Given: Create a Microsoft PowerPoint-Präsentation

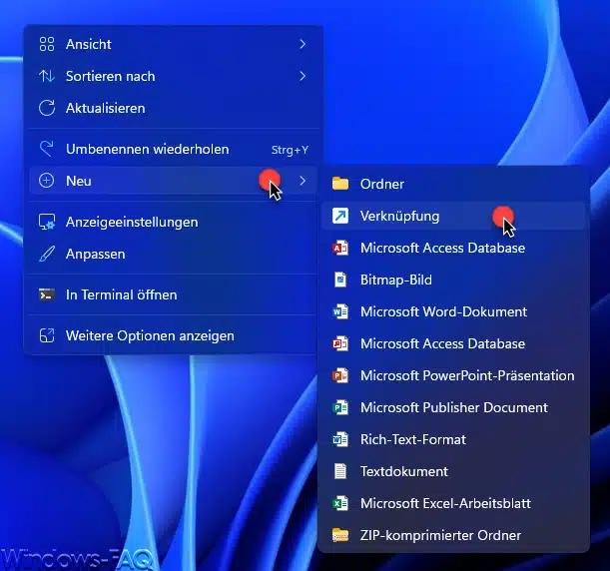Looking at the screenshot, I should click(x=453, y=375).
